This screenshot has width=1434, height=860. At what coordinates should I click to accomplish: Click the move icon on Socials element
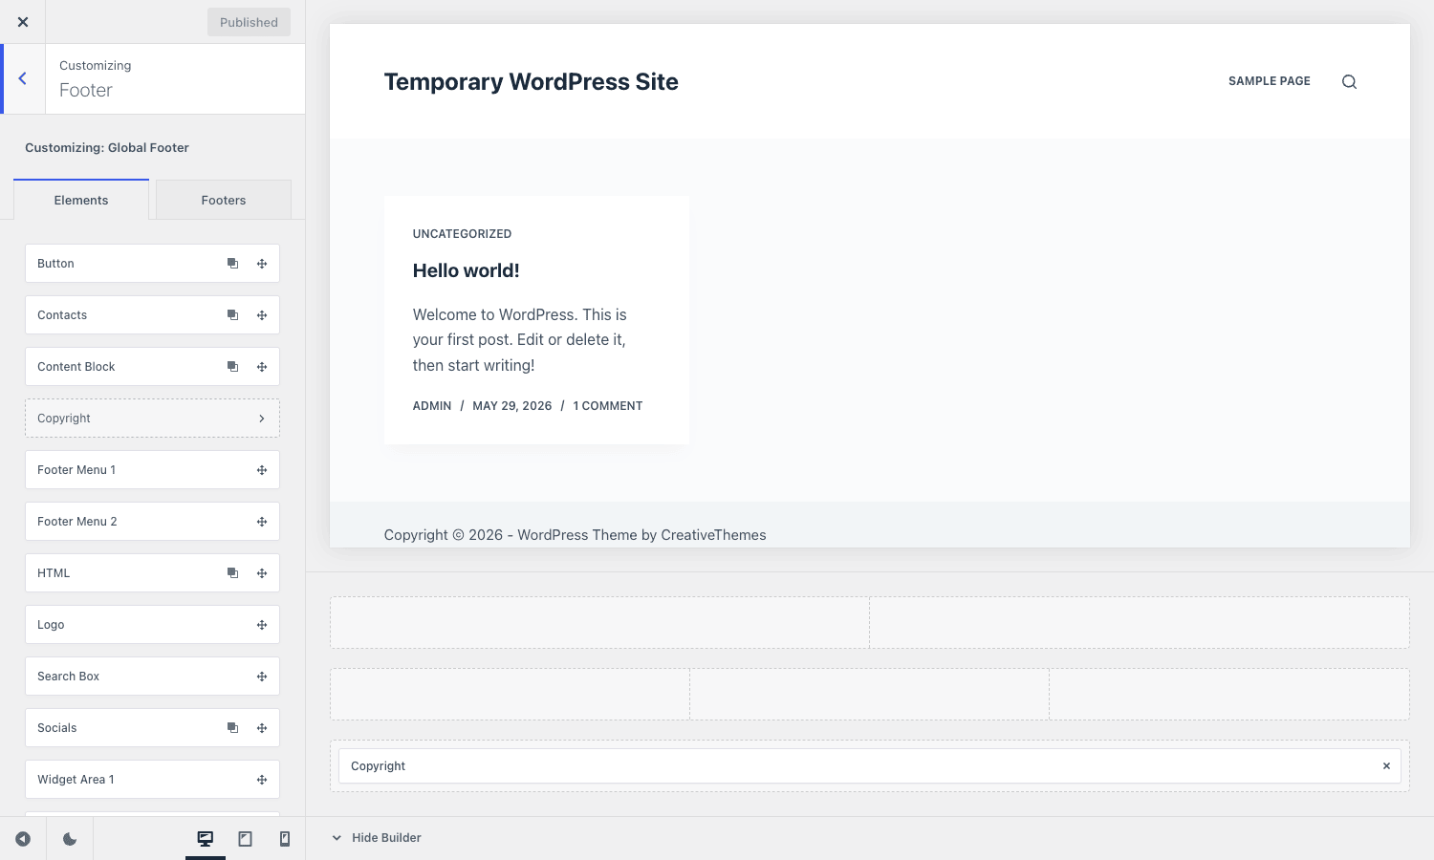point(262,728)
